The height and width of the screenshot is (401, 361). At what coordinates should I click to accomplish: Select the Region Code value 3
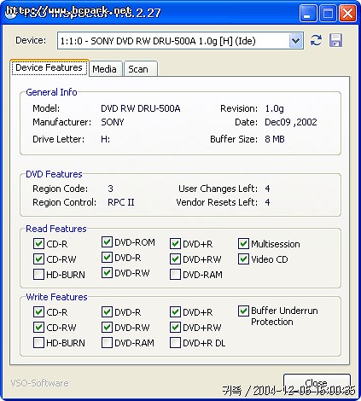click(110, 189)
